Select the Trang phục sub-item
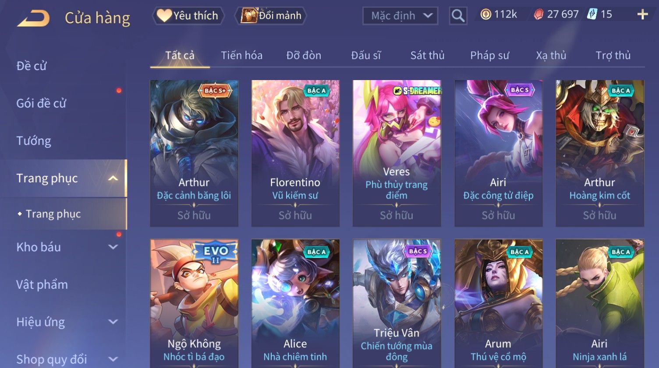Viewport: 659px width, 368px height. tap(53, 214)
